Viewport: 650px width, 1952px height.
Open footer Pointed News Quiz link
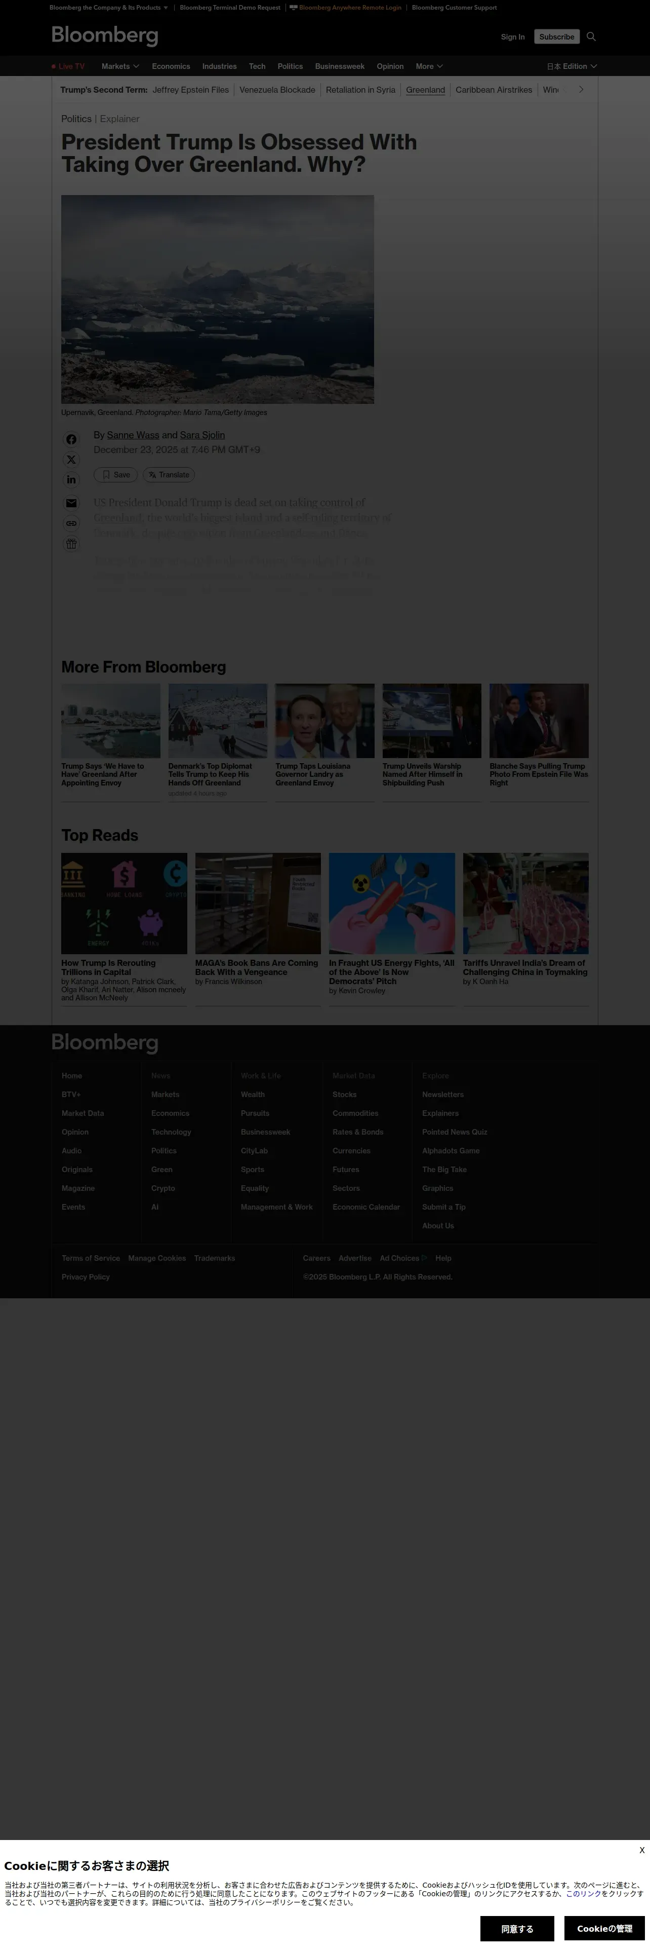point(455,1132)
